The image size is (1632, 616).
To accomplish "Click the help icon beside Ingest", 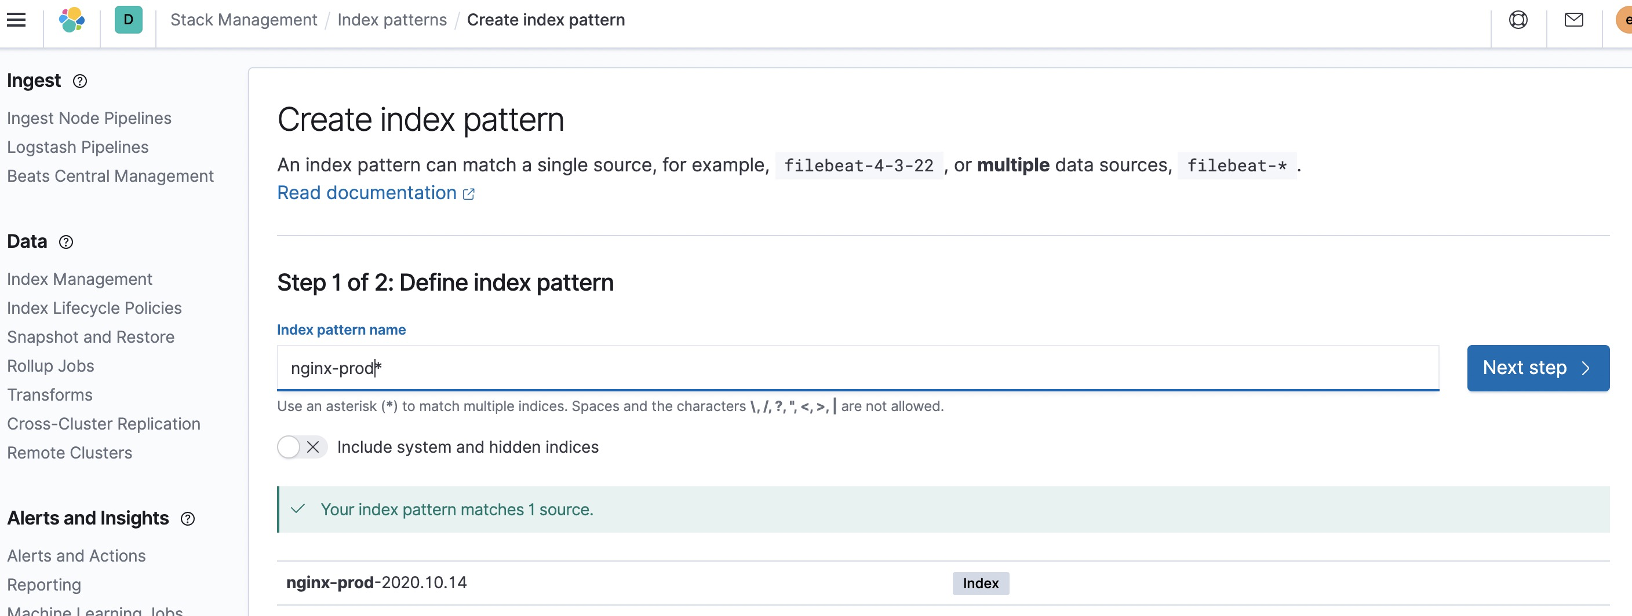I will pos(80,81).
